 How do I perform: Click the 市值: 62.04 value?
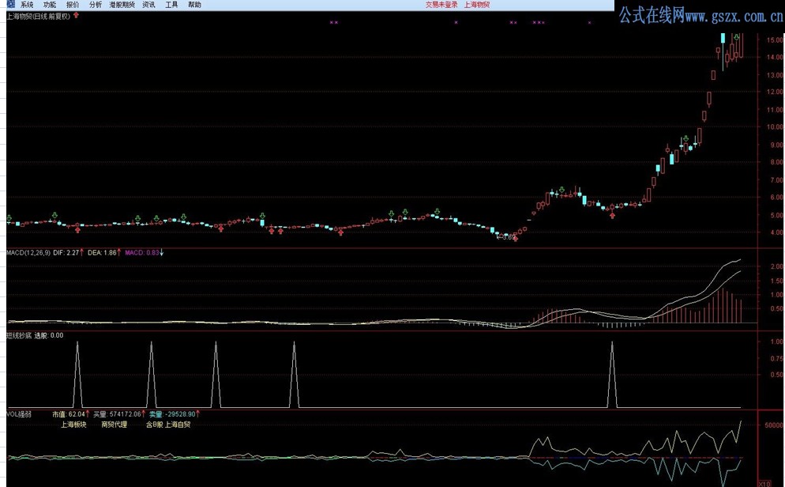[x=69, y=414]
